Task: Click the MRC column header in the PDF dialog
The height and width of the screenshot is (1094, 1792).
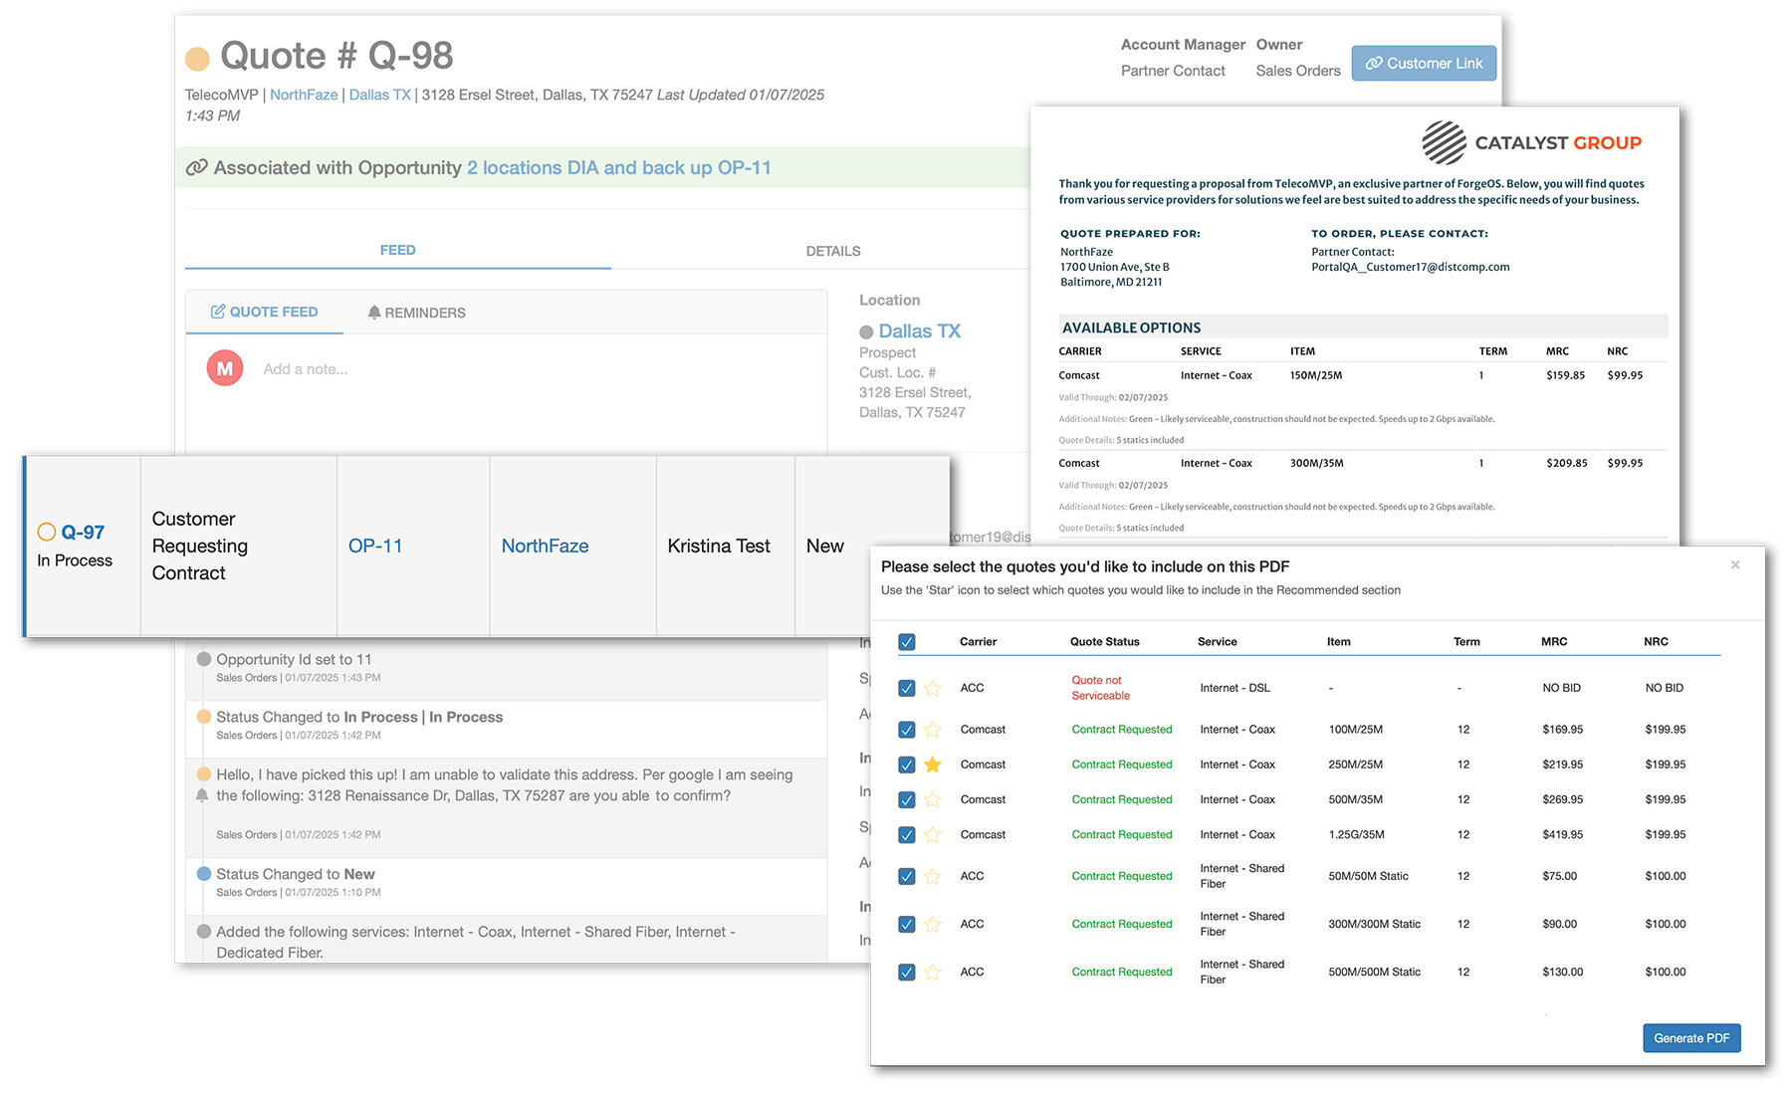Action: click(x=1554, y=641)
